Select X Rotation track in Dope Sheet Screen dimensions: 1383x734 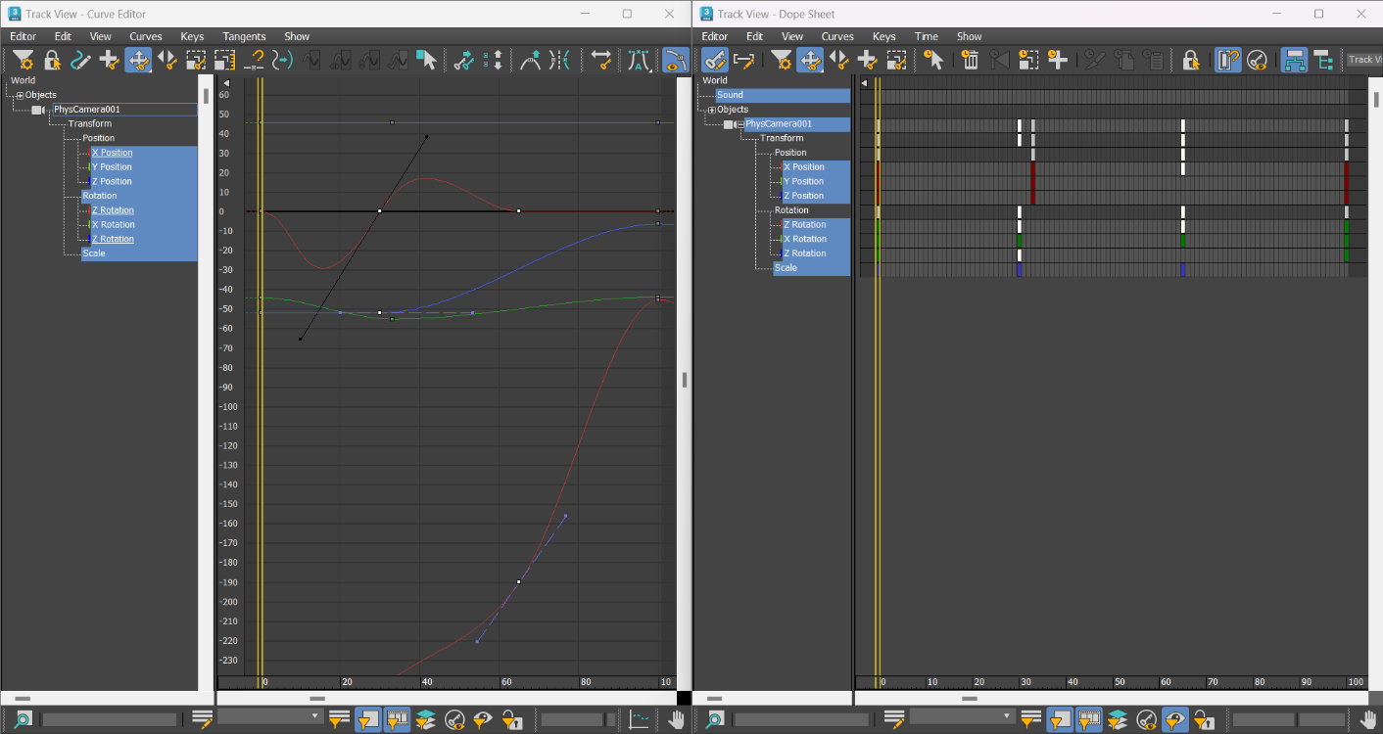coord(816,239)
